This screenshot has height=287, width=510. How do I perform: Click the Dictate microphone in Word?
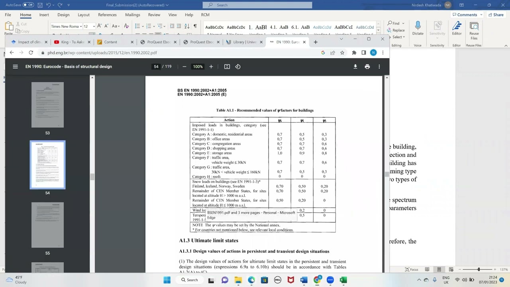[418, 28]
